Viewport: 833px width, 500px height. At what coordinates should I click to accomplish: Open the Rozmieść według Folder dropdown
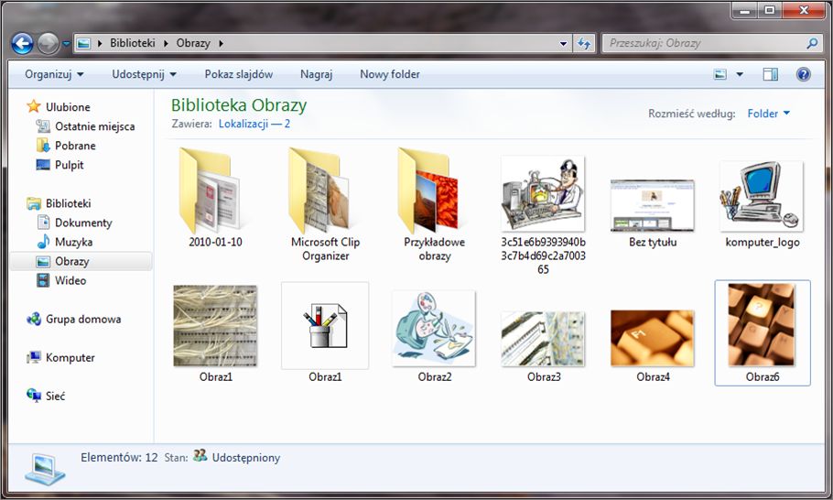click(x=768, y=114)
